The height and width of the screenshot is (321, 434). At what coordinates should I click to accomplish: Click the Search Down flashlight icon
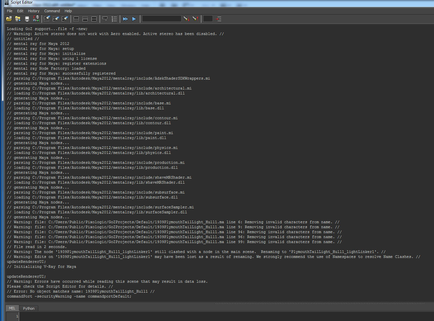pos(186,19)
